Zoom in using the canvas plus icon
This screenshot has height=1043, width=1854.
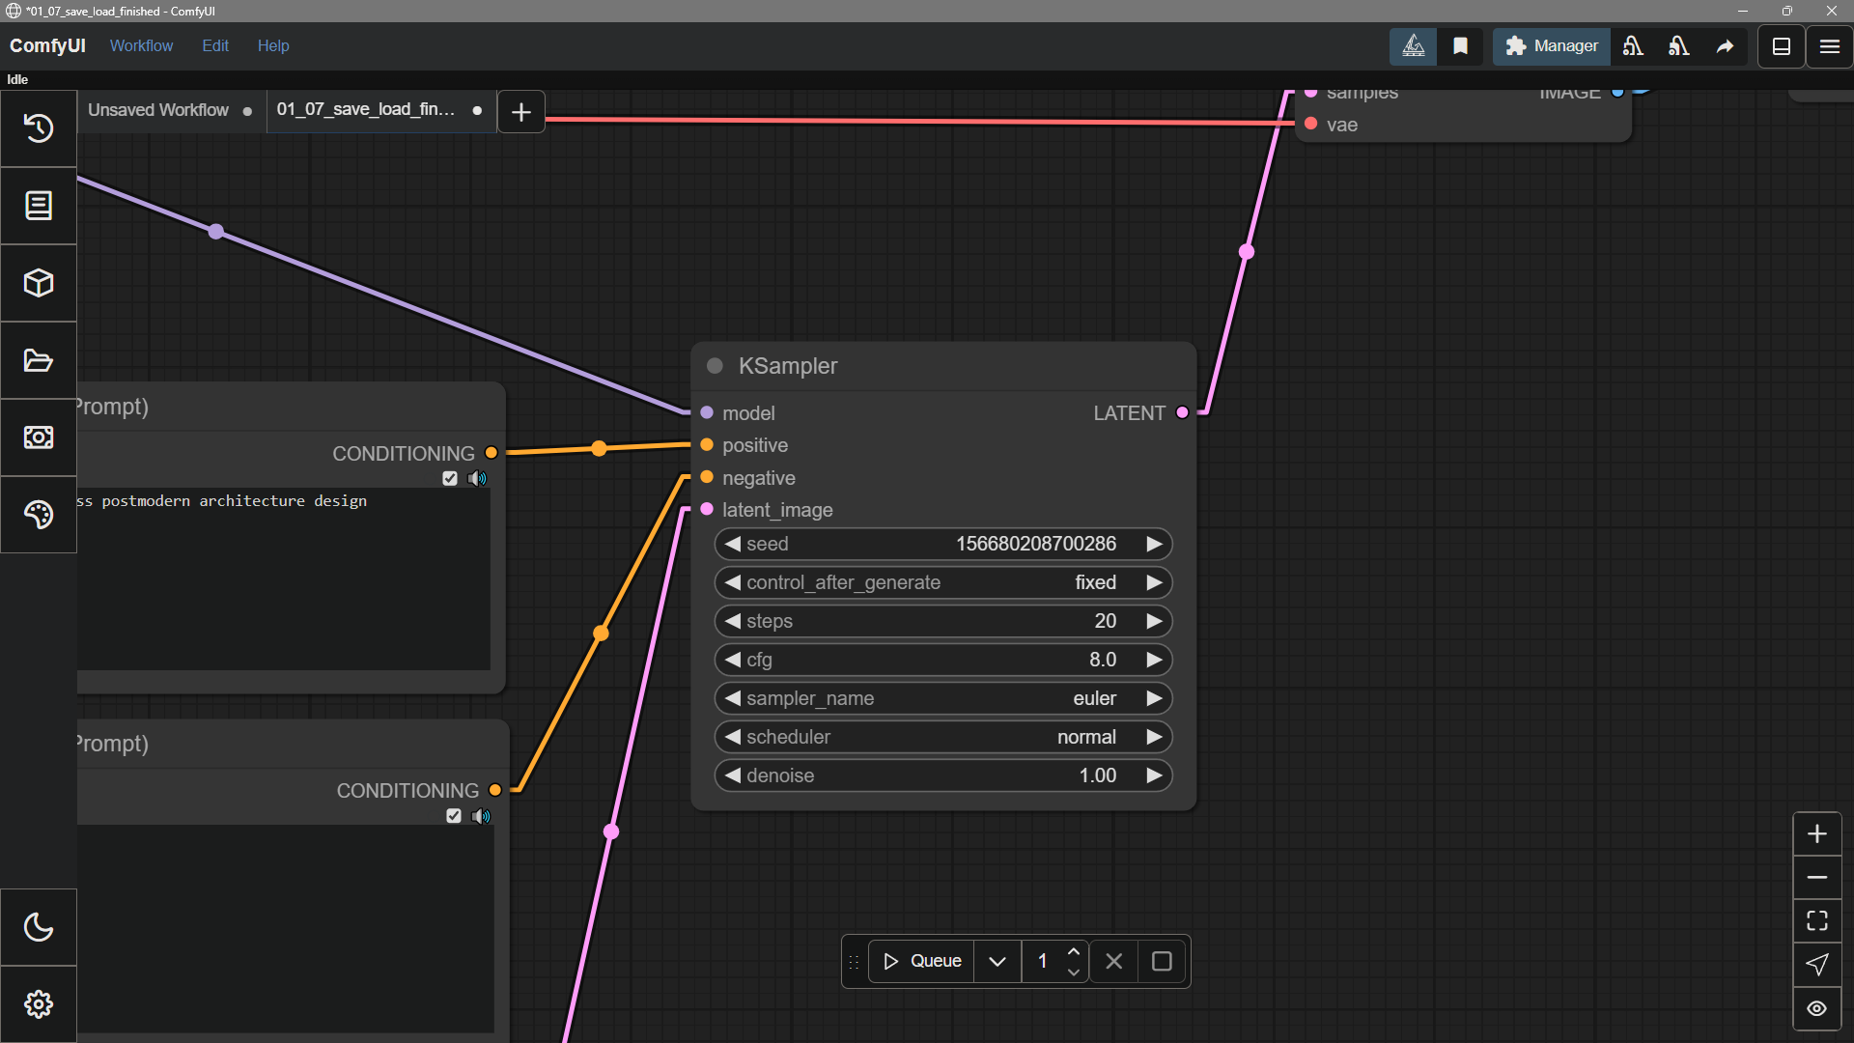pyautogui.click(x=1817, y=833)
